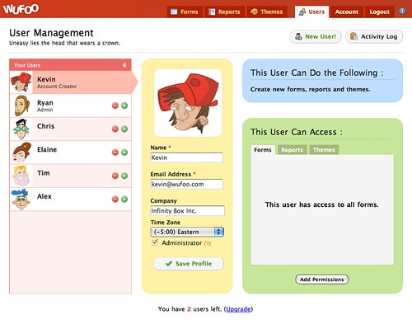Select Ryan's avatar in user list
This screenshot has height=324, width=412.
(x=21, y=106)
